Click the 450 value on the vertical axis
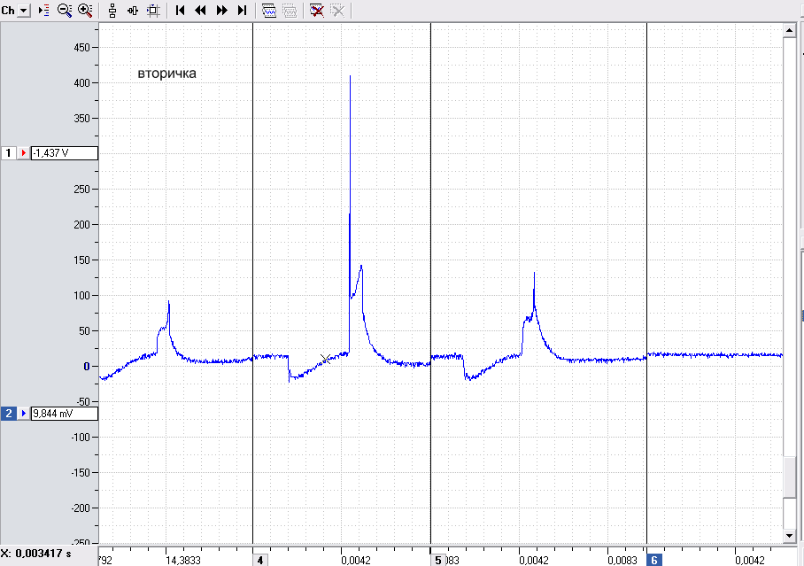Viewport: 804px width, 566px height. [81, 47]
